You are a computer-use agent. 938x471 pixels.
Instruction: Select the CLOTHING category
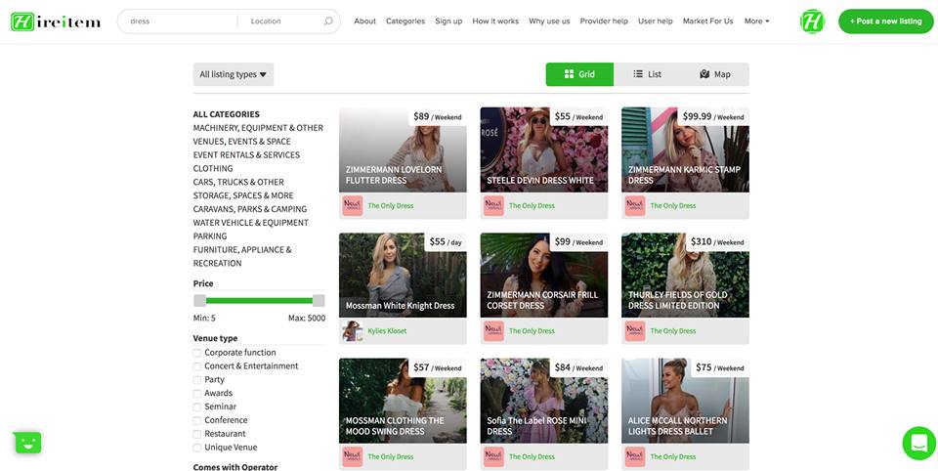click(x=213, y=168)
